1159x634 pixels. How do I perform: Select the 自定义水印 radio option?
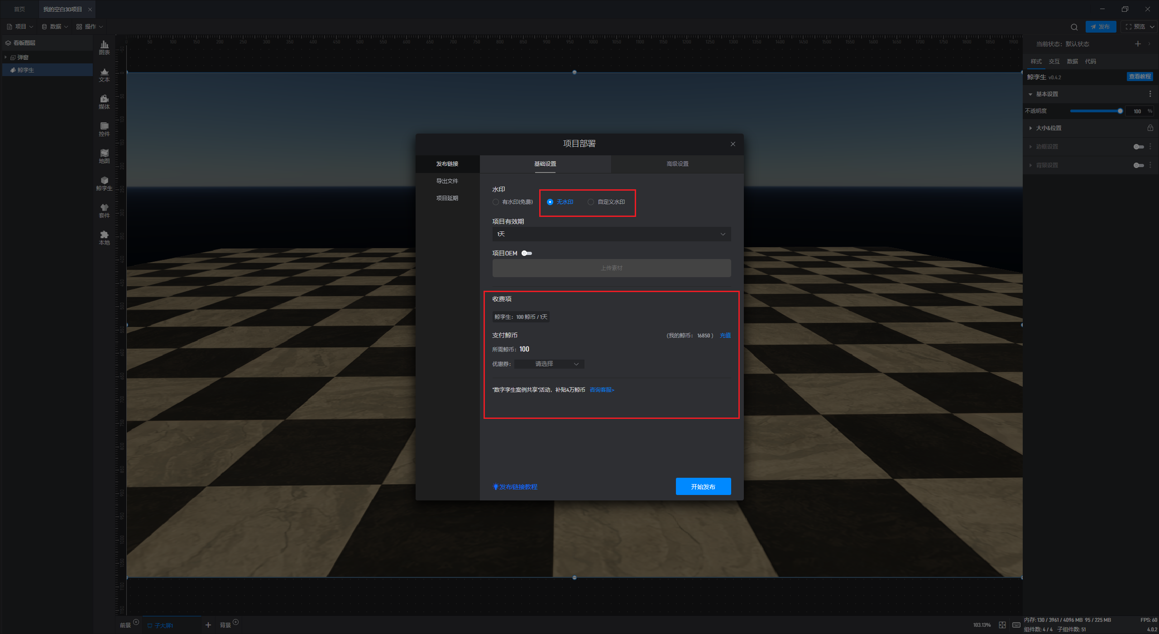591,202
